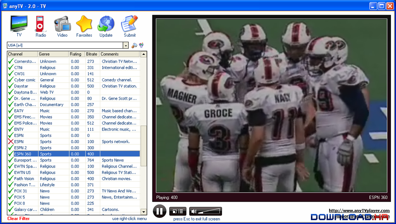Click the 764 bitrate cell
The width and height of the screenshot is (396, 224).
pyautogui.click(x=90, y=160)
